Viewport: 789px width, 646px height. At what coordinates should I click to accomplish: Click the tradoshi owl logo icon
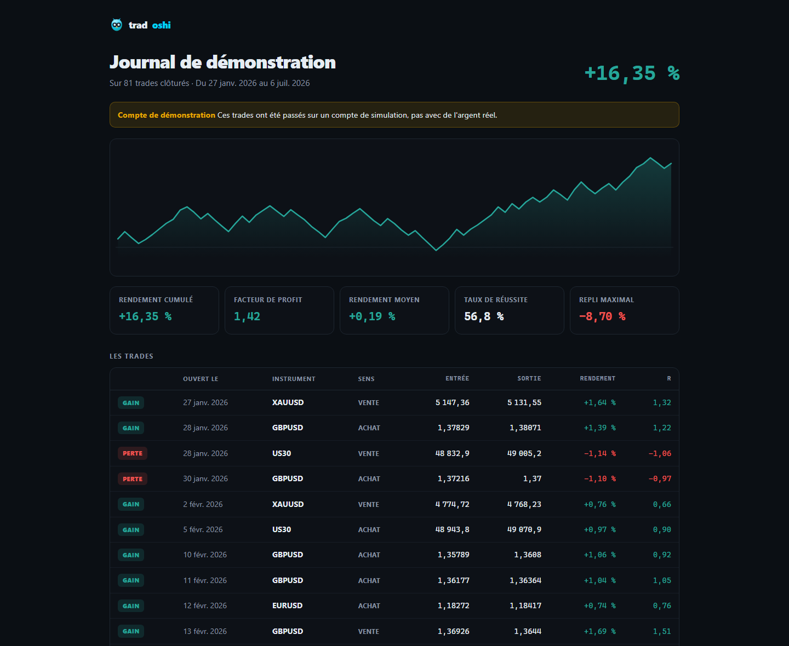(117, 25)
